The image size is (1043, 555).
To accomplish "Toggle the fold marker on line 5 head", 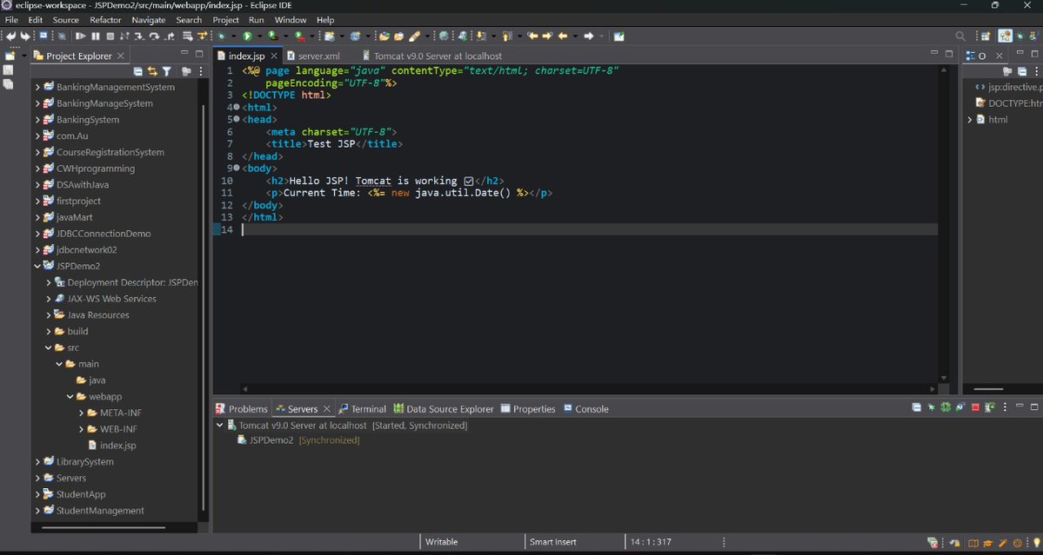I will pos(237,120).
